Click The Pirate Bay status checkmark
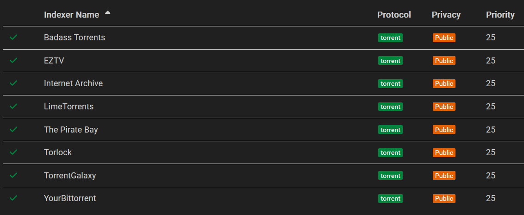The image size is (524, 215). [13, 129]
